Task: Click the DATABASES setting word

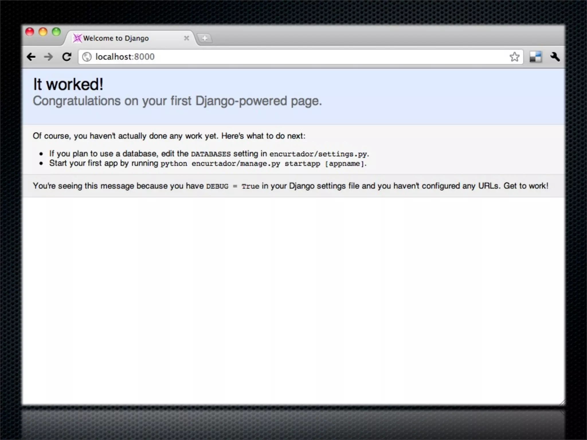Action: (x=211, y=154)
